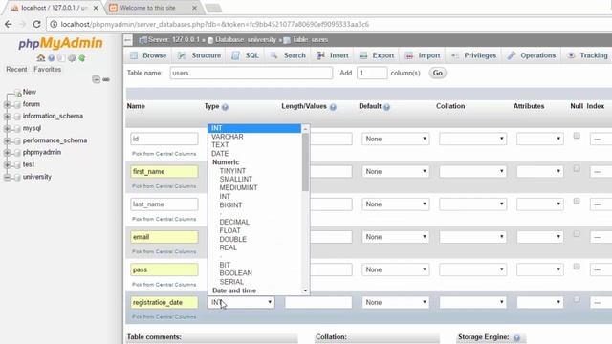Screen dimensions: 612x344
Task: Open the Import tab
Action: tap(423, 55)
